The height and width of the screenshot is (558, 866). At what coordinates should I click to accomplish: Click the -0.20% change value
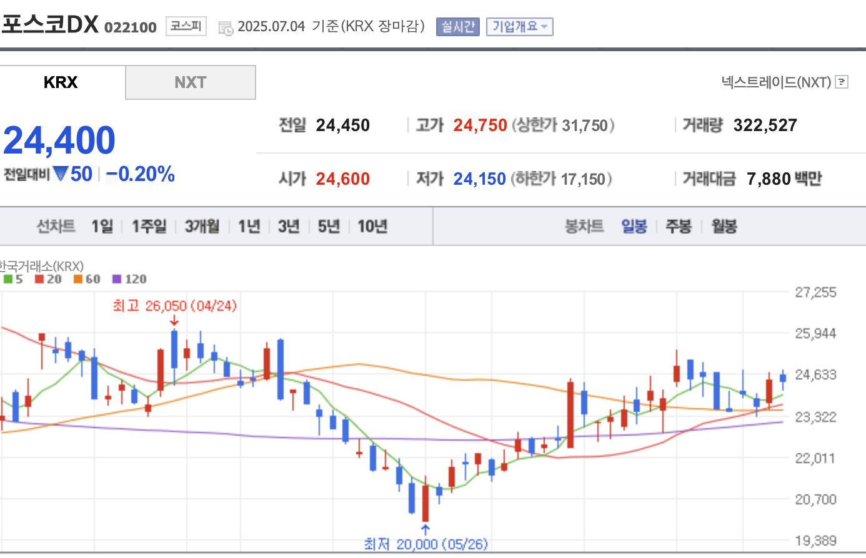(141, 174)
